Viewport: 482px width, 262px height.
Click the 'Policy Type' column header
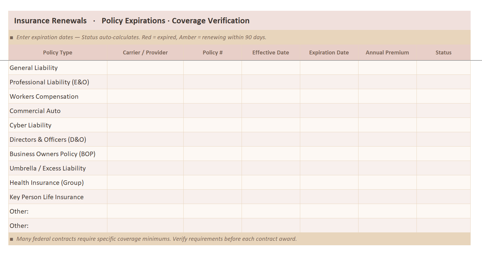click(58, 53)
